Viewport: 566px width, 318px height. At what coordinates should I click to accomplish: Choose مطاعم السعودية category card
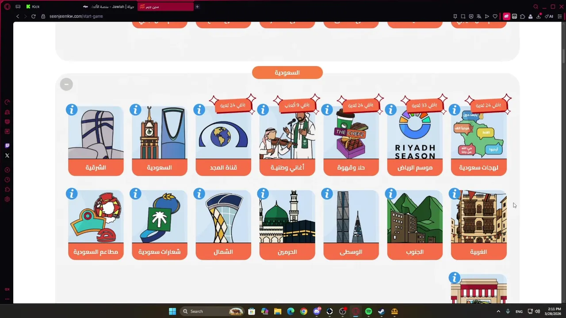96,225
